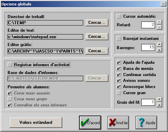Image resolution: width=168 pixels, height=132 pixels.
Task: Increase Gruix del fil with up arrow
Action: (x=159, y=100)
